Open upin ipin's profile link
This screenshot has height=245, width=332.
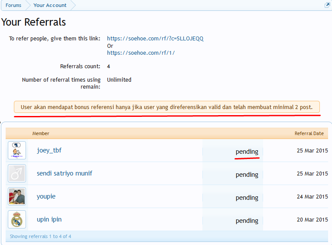point(49,219)
